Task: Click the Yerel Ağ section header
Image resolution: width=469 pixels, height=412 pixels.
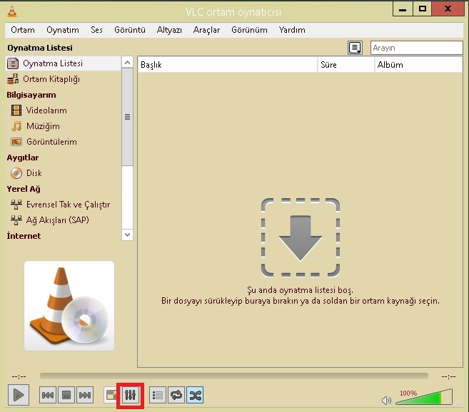Action: point(24,189)
